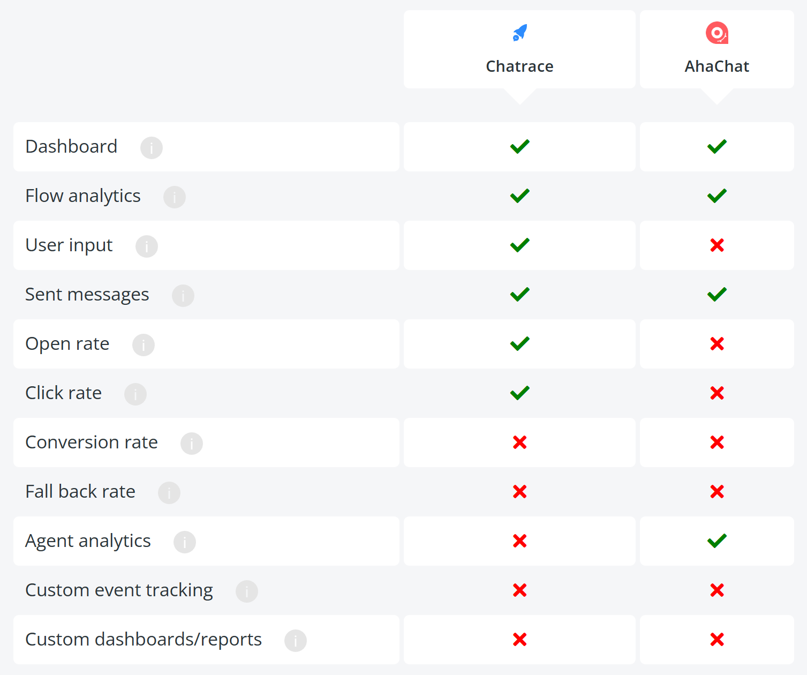Click the Custom dashboards/reports label

tap(144, 640)
